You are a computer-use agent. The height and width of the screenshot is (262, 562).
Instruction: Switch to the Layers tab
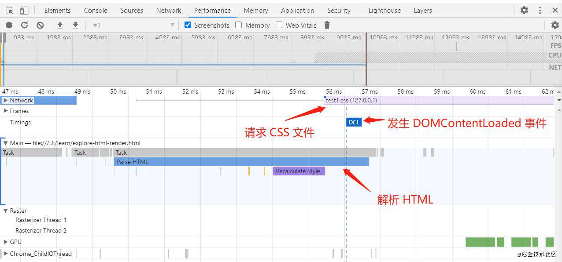click(423, 10)
